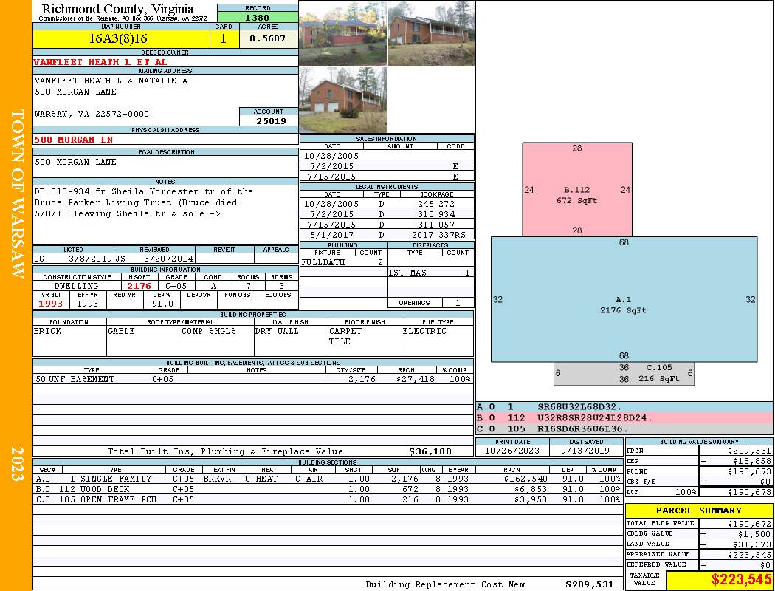Select 1ST MAS fireplace type

point(407,273)
